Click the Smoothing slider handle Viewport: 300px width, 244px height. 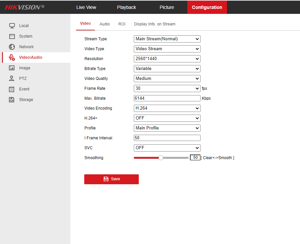pyautogui.click(x=161, y=158)
